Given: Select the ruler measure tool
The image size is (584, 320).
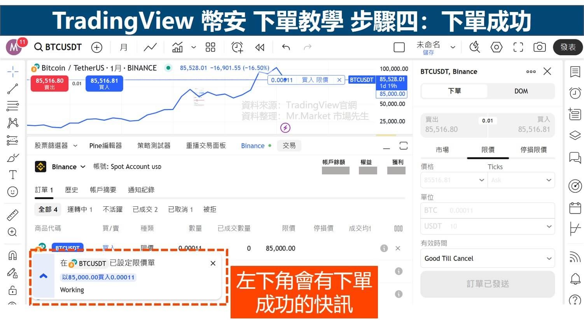Looking at the screenshot, I should click(x=12, y=215).
